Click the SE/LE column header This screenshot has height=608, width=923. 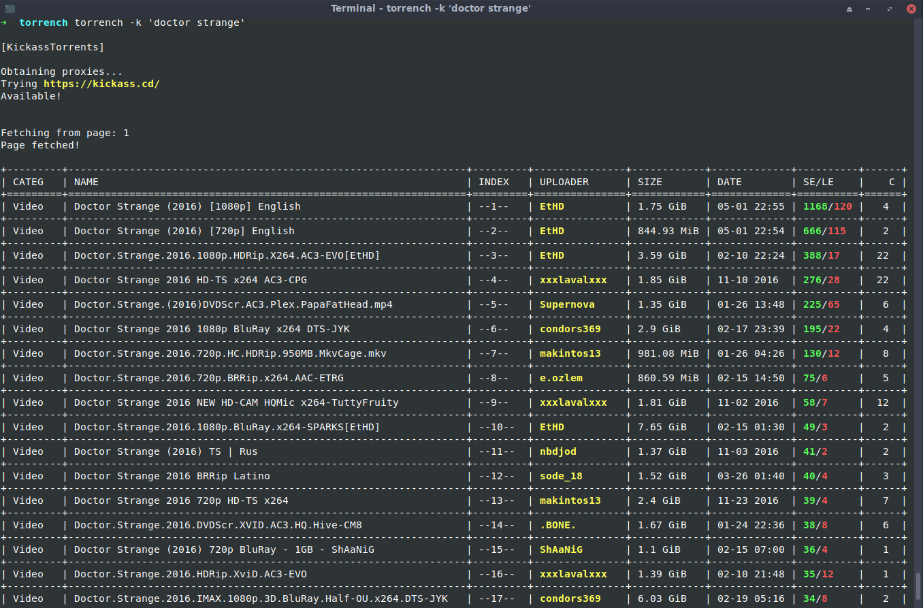[818, 182]
